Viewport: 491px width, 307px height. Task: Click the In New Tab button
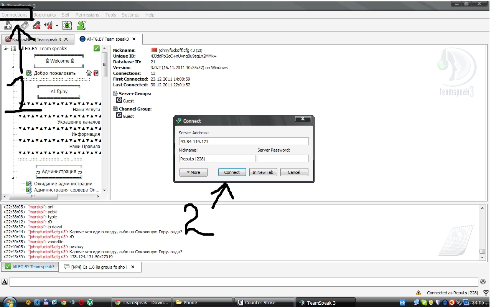[263, 172]
